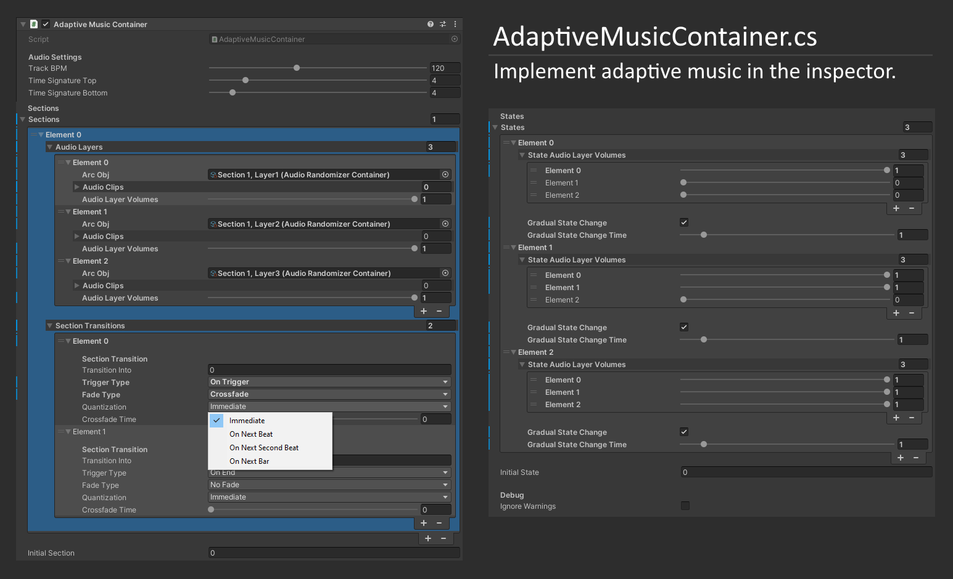Image resolution: width=953 pixels, height=579 pixels.
Task: Open the inspector help icon
Action: pos(430,24)
